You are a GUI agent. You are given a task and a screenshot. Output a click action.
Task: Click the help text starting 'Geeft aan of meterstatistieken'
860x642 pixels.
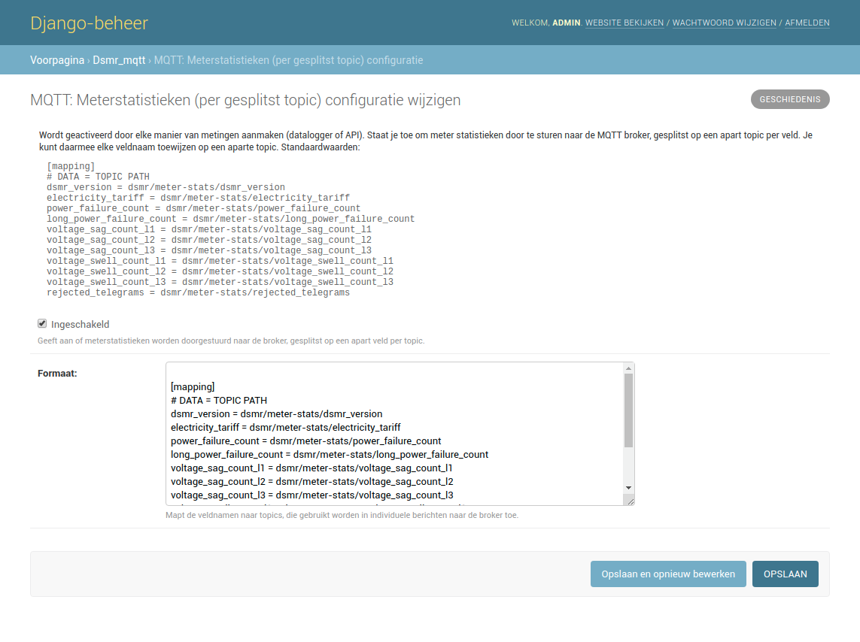(x=231, y=341)
